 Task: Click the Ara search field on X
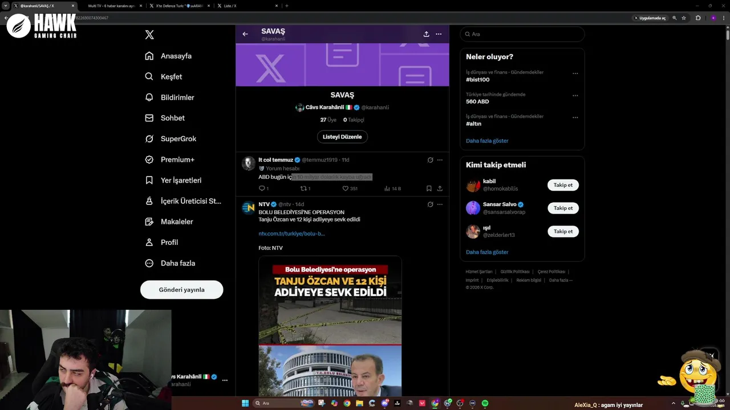pyautogui.click(x=522, y=34)
